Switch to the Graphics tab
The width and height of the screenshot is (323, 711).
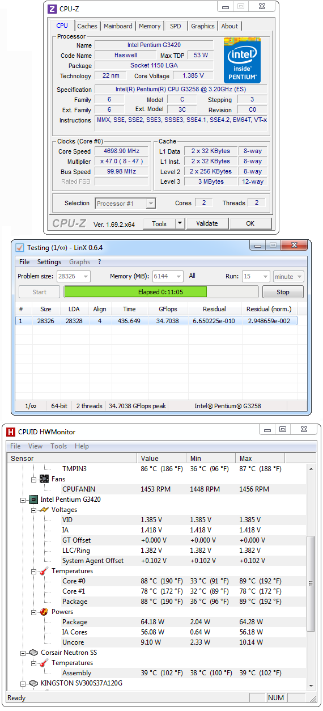pyautogui.click(x=203, y=26)
